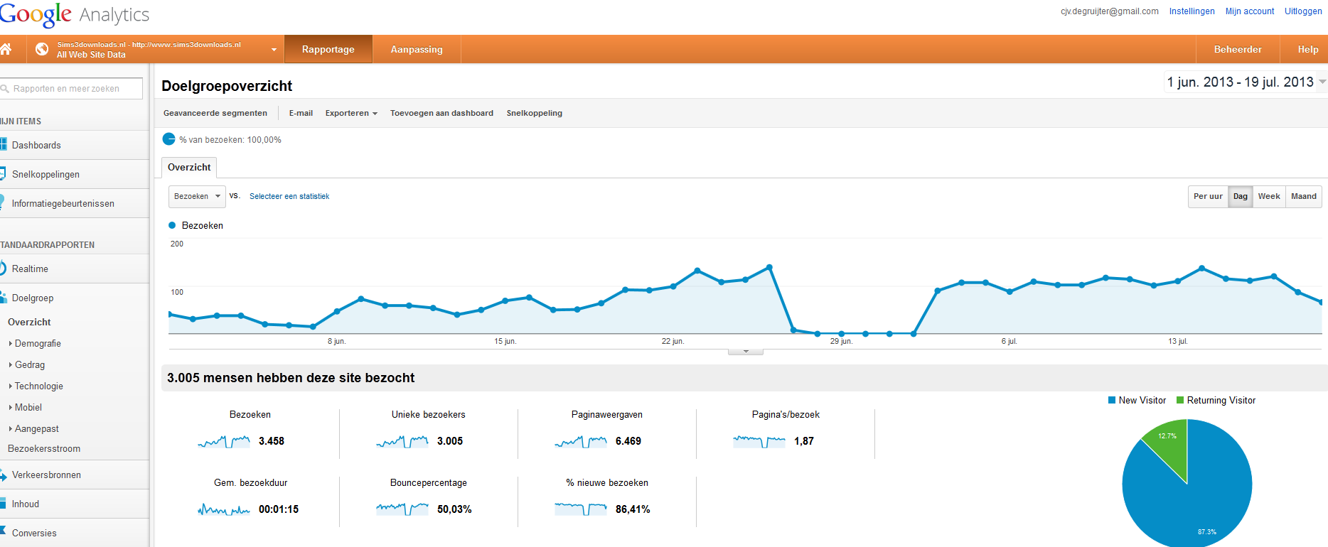Click the Bezoeken sparkline chart
The image size is (1328, 547).
(x=224, y=441)
